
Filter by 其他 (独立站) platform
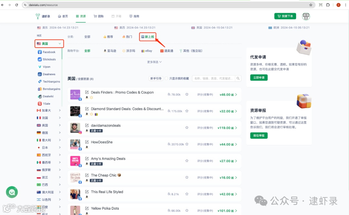point(191,51)
